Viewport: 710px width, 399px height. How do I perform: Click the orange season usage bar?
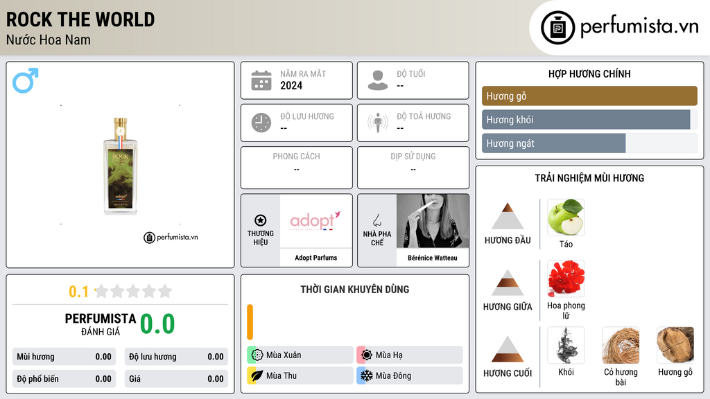coord(250,322)
